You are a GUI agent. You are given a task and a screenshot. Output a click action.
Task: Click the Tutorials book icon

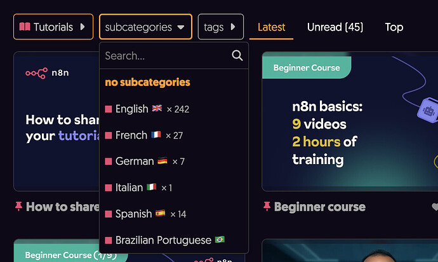coord(25,27)
